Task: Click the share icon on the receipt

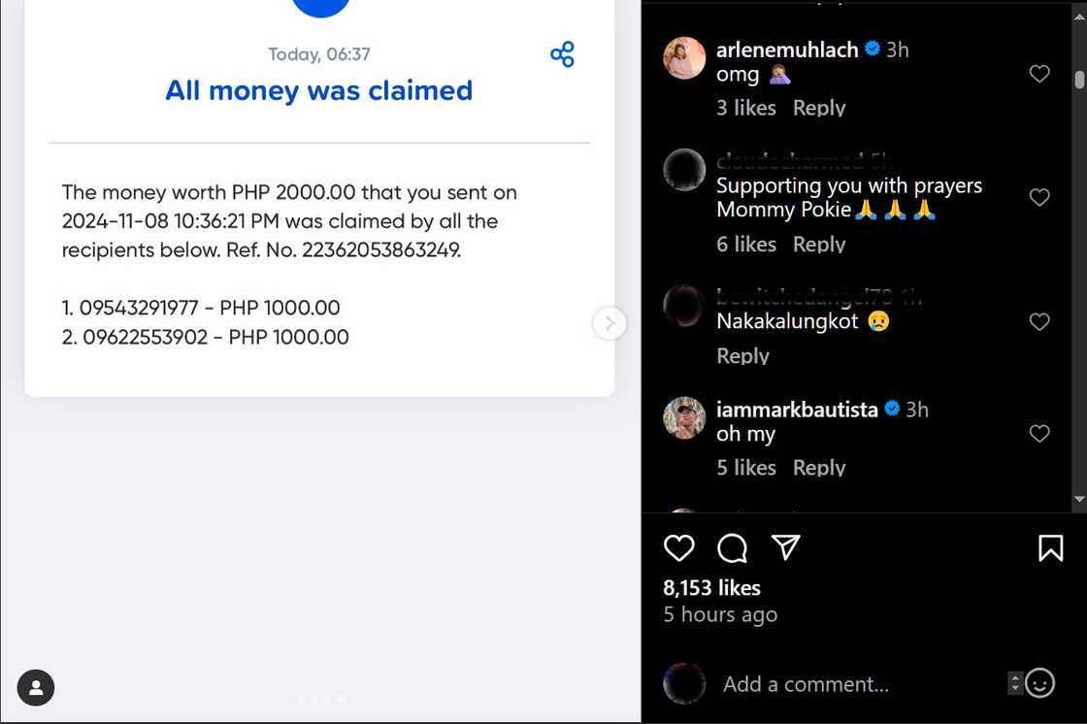Action: (x=562, y=54)
